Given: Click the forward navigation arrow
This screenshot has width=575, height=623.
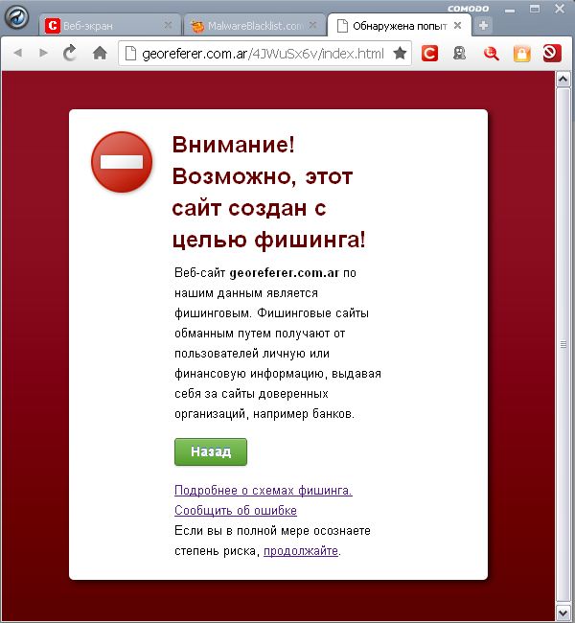Looking at the screenshot, I should [x=43, y=54].
